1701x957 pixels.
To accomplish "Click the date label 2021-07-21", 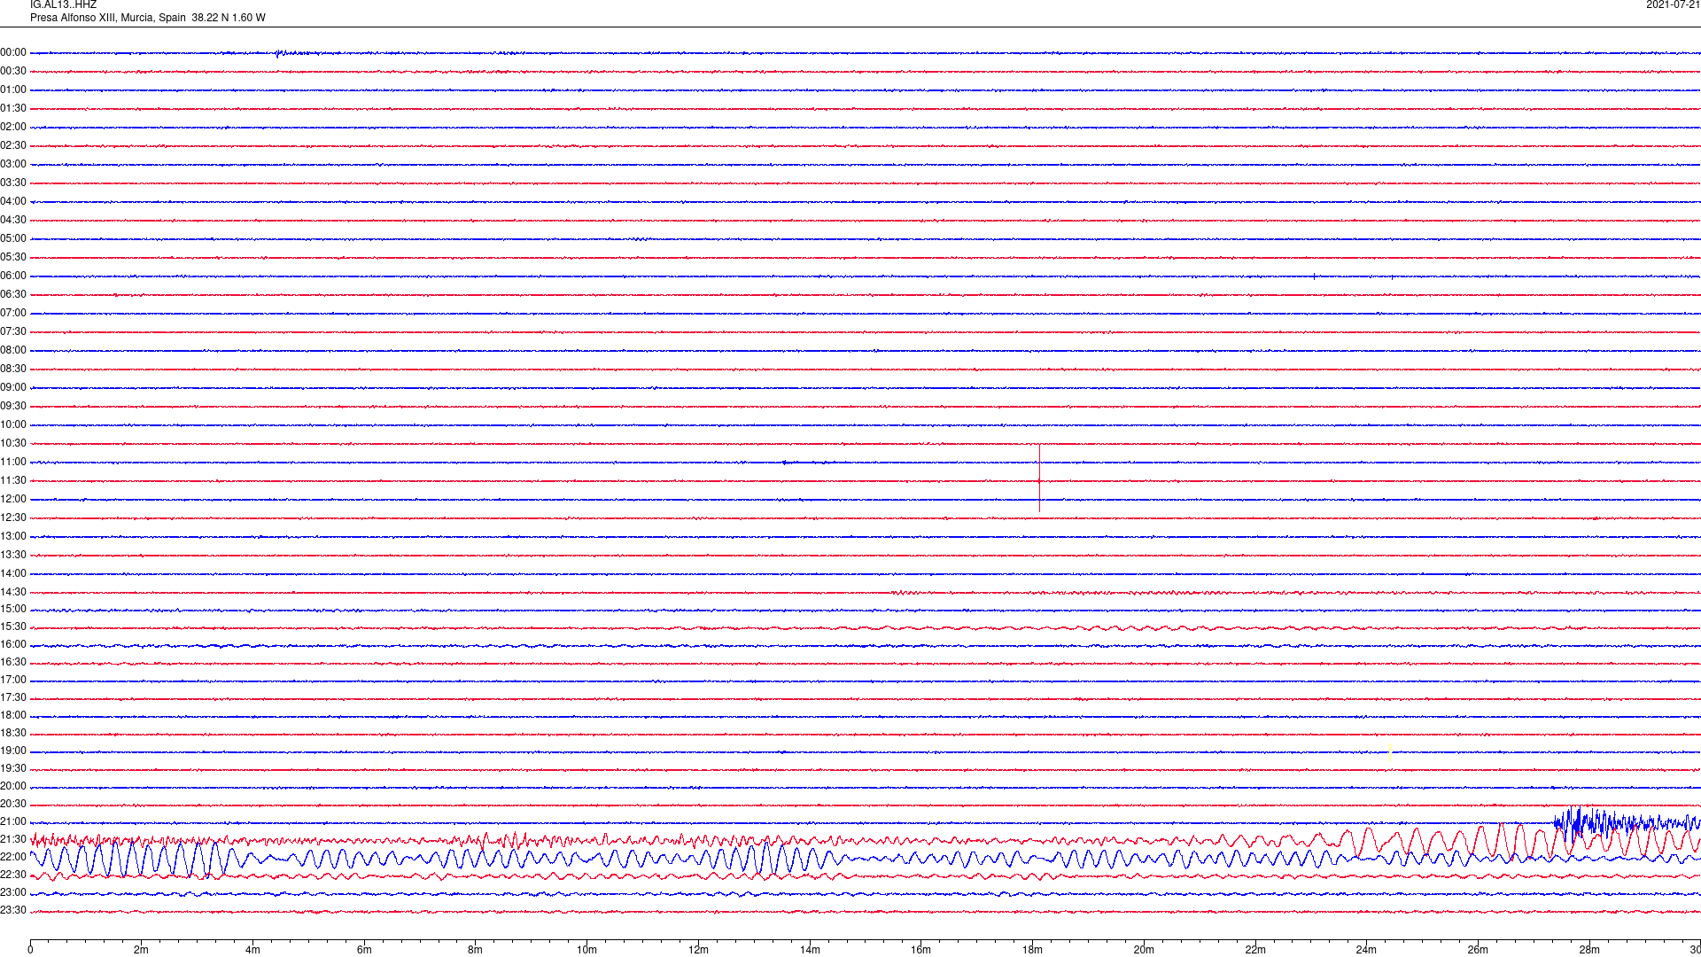I will pyautogui.click(x=1673, y=5).
